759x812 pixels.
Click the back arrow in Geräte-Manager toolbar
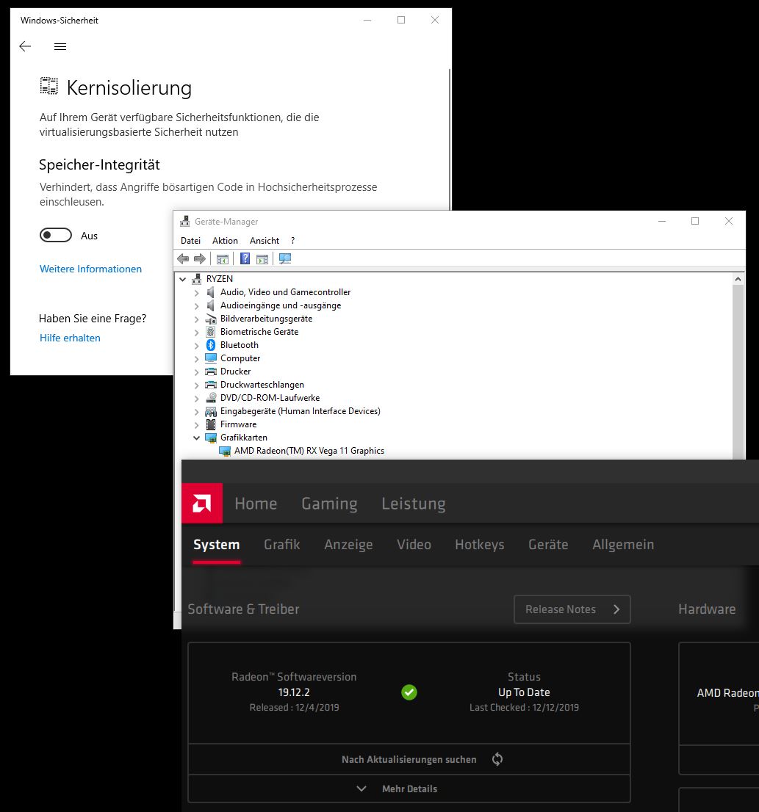[183, 258]
